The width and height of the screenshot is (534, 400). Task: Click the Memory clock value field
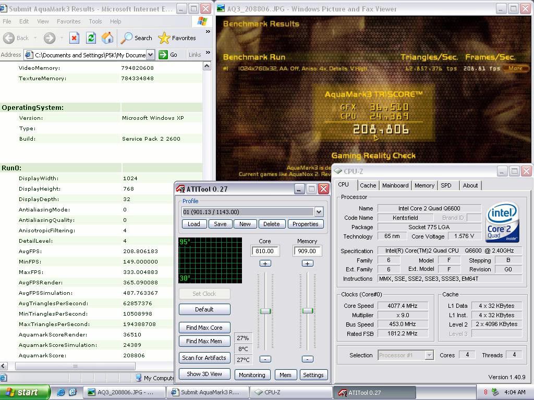pos(308,251)
